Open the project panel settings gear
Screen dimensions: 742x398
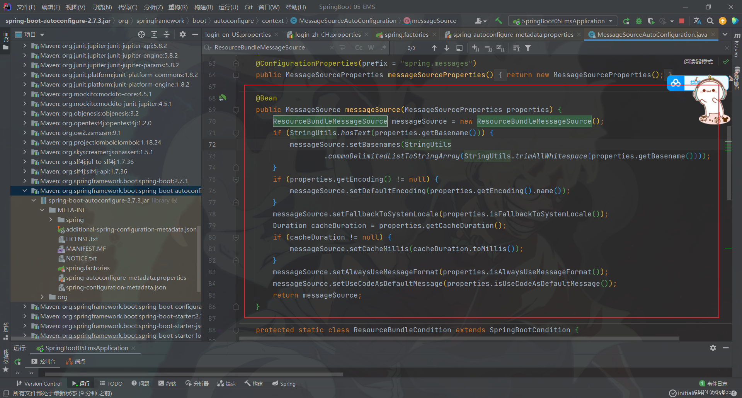[x=183, y=34]
